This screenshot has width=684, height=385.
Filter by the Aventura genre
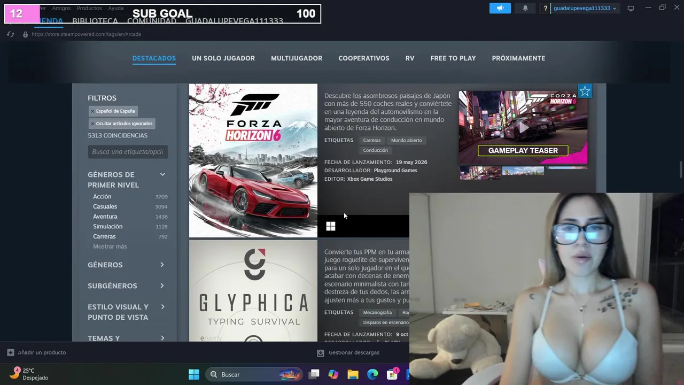(105, 217)
